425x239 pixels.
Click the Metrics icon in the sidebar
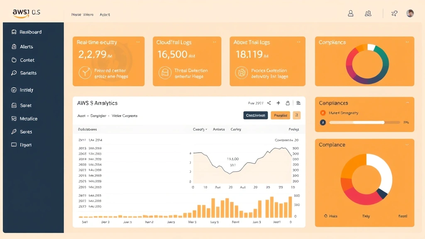click(x=15, y=119)
